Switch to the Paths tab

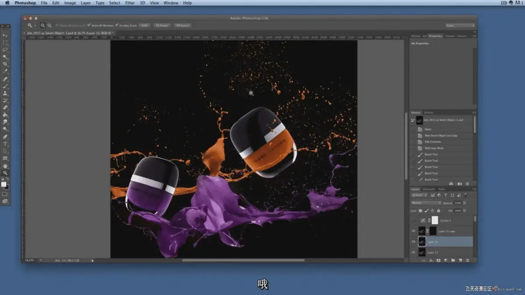coord(442,189)
